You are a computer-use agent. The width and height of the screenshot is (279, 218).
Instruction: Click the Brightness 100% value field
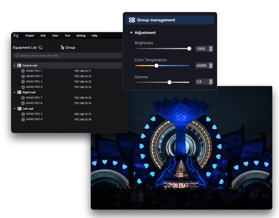tap(202, 49)
